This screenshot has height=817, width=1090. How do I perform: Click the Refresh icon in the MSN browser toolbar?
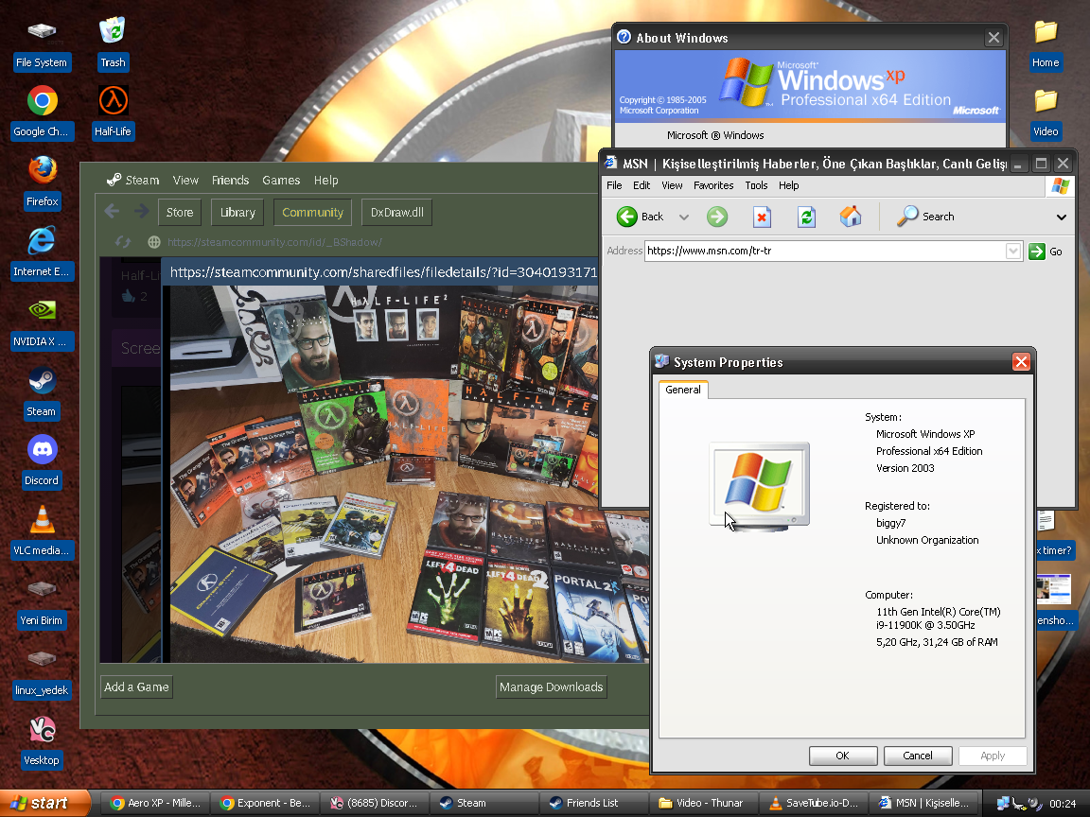(x=806, y=217)
